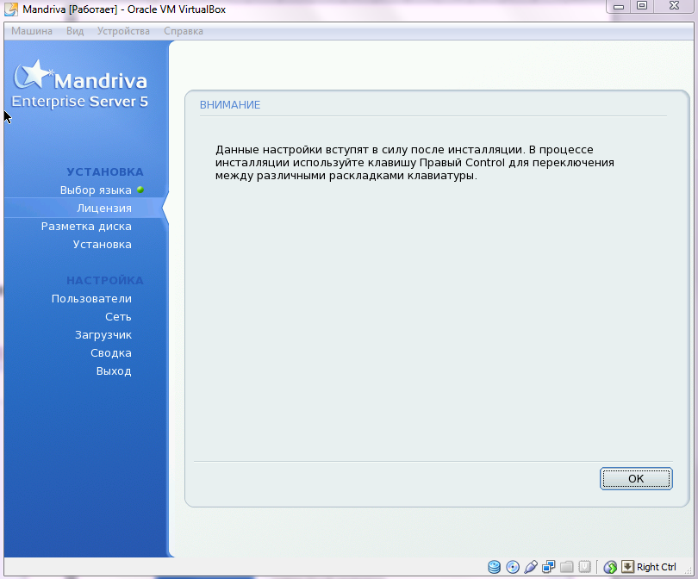Click the hard disk activity icon in status bar

coord(494,567)
